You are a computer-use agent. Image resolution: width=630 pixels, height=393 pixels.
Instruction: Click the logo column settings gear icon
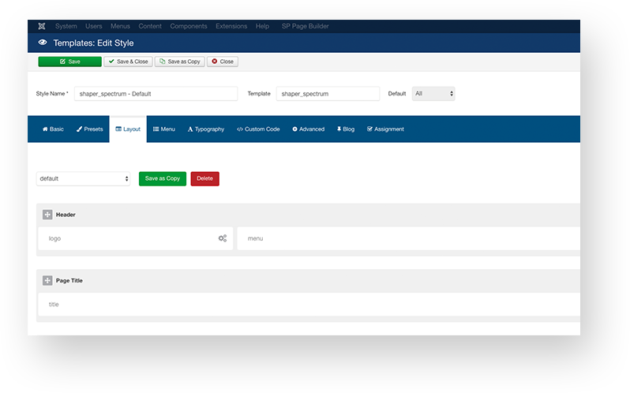(223, 238)
